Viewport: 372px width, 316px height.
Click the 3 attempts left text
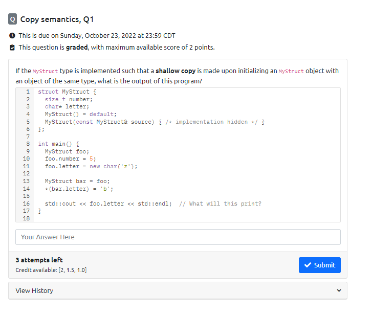pyautogui.click(x=39, y=260)
